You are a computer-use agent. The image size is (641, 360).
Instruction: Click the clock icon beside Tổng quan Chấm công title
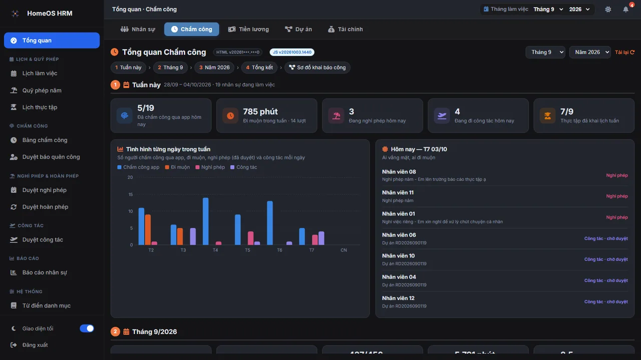pyautogui.click(x=115, y=52)
